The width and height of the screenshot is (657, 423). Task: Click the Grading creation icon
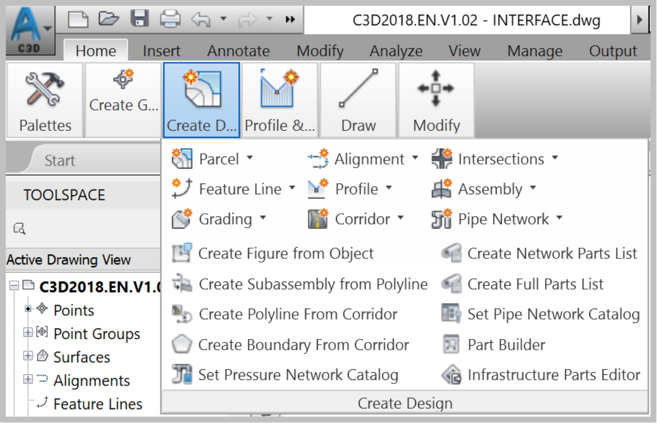click(x=182, y=219)
